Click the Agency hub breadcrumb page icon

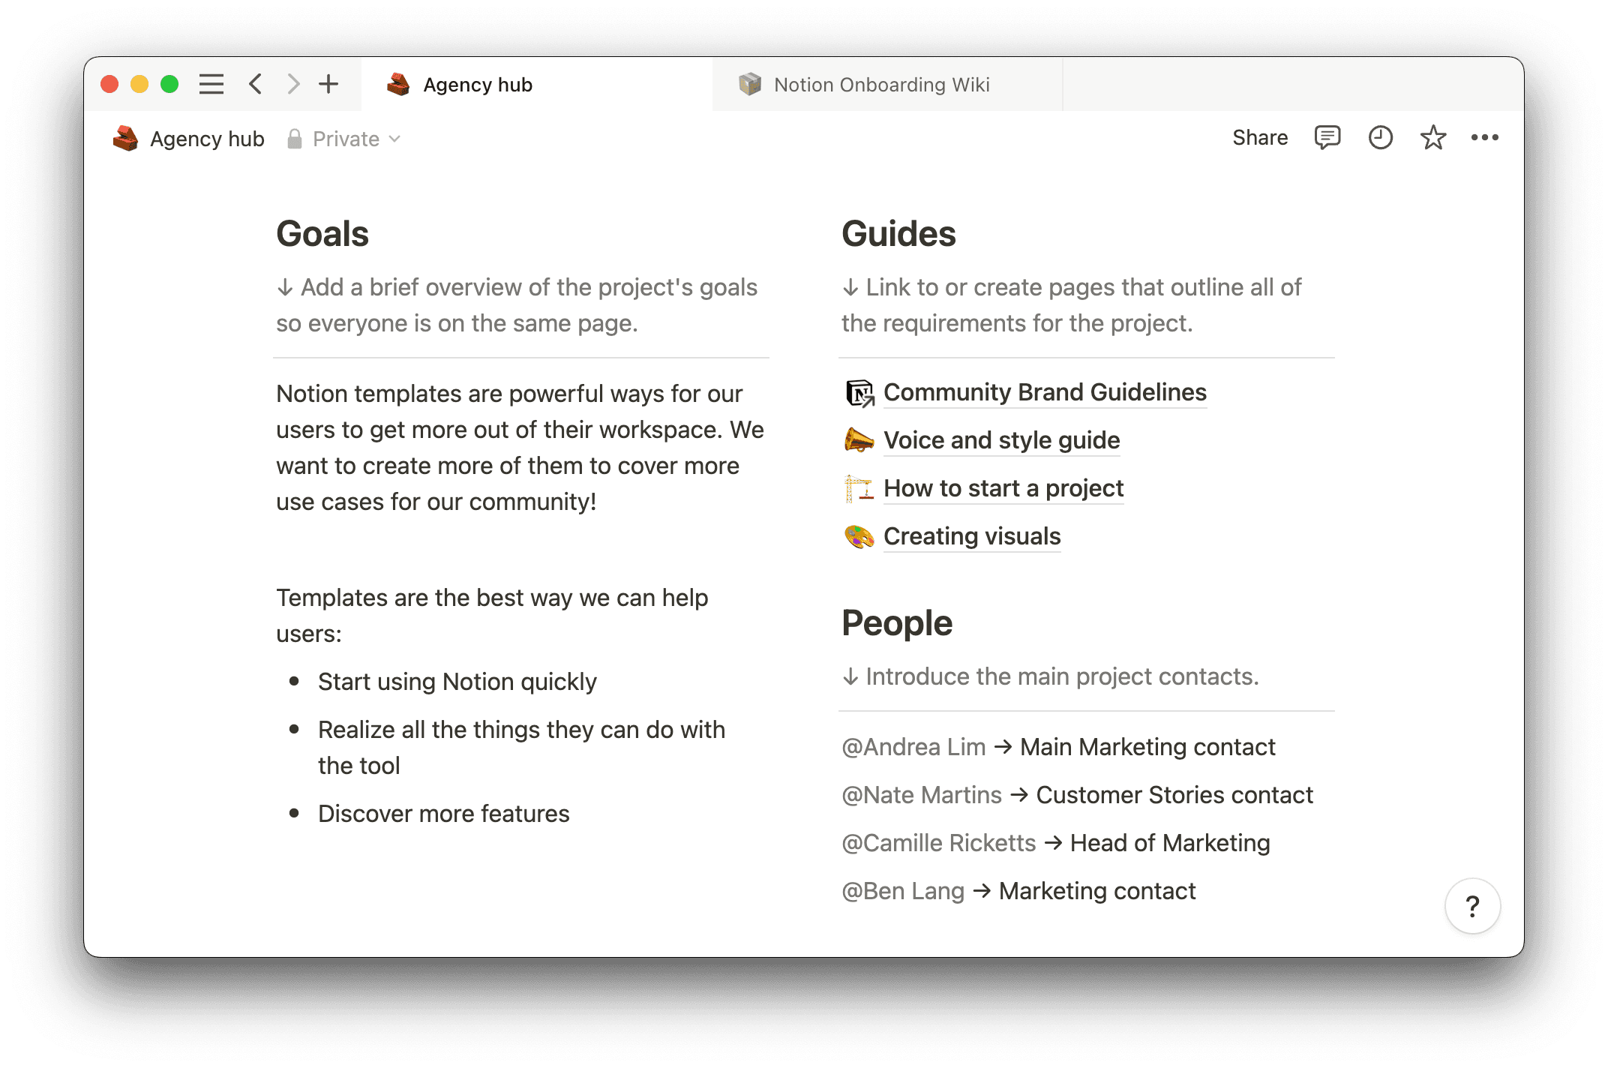click(126, 138)
